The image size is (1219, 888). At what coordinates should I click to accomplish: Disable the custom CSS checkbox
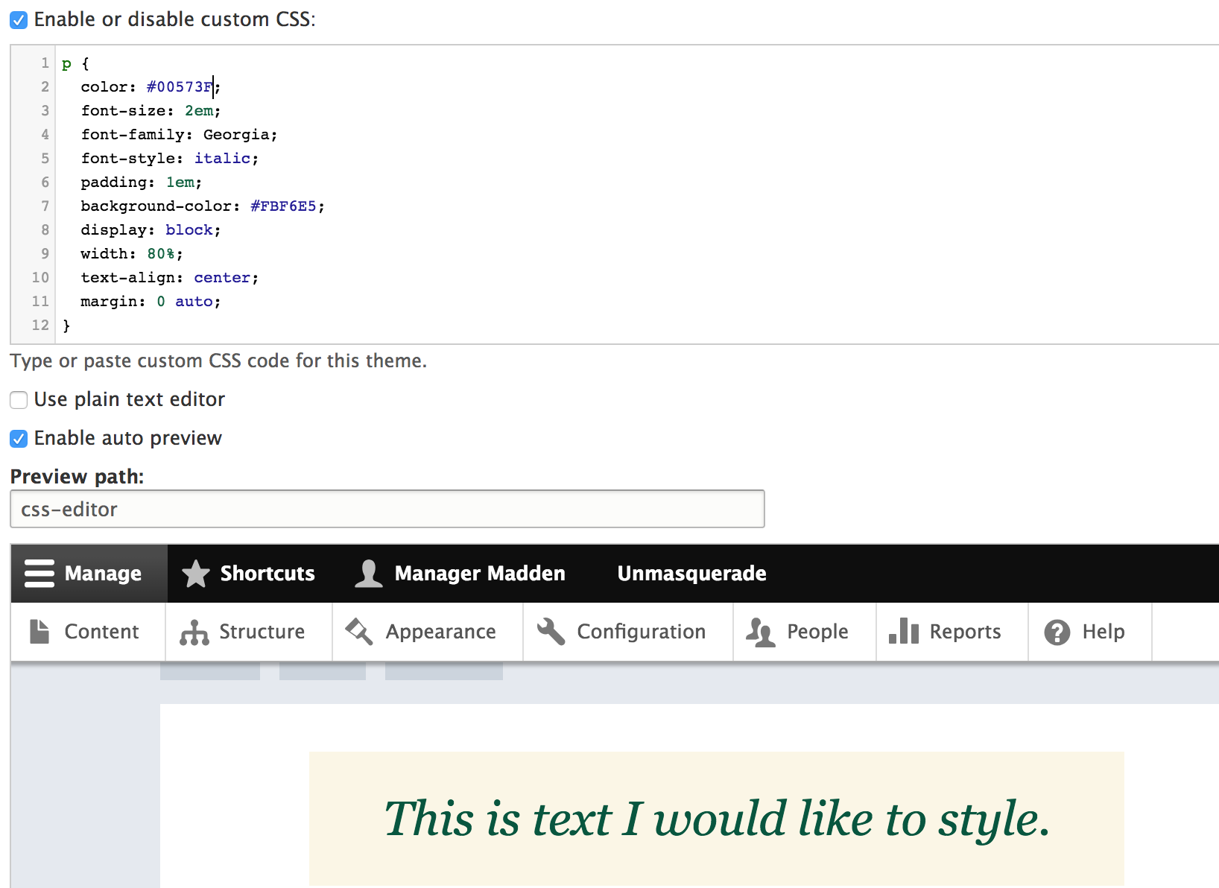click(x=19, y=20)
